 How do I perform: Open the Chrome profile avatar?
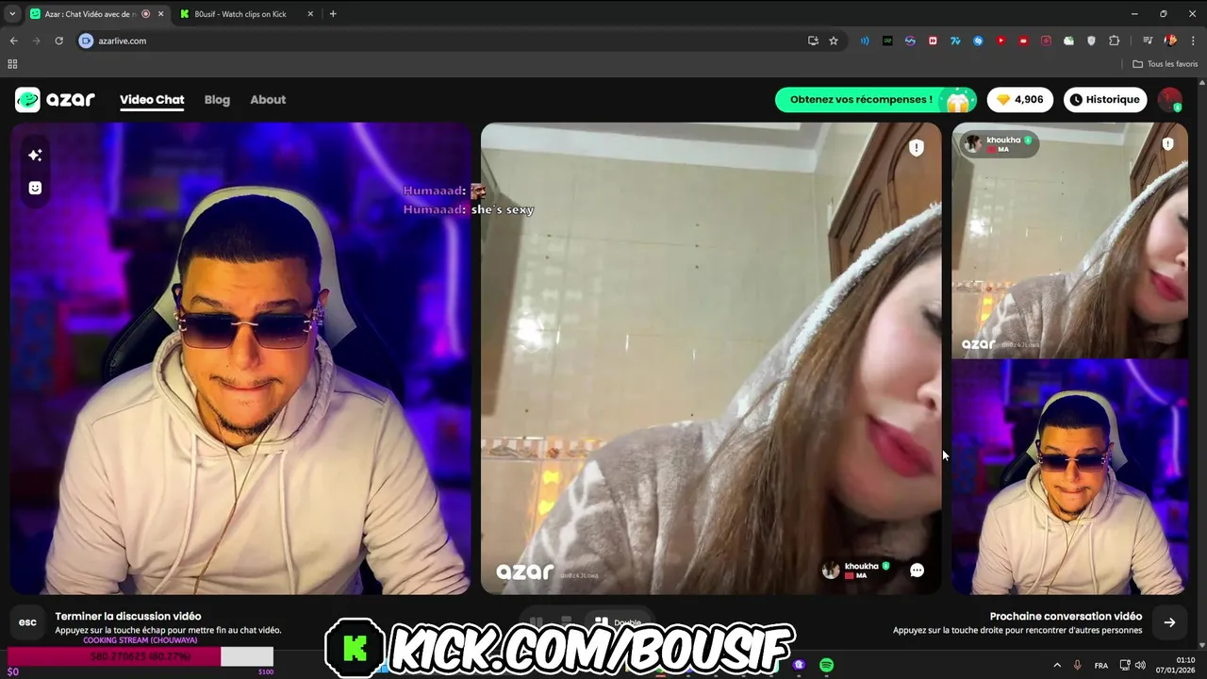point(1170,41)
